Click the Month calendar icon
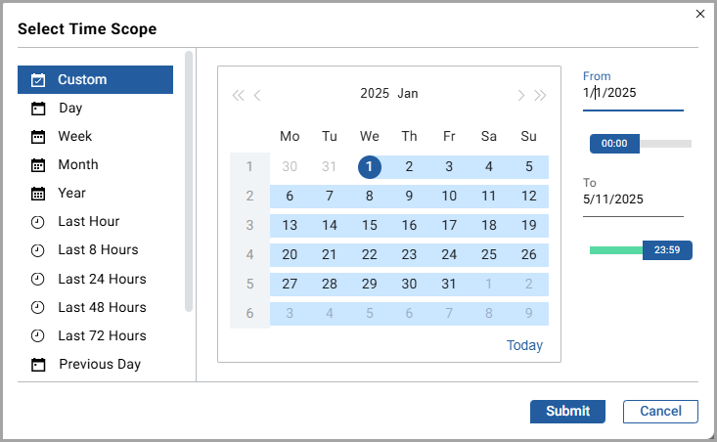This screenshot has height=442, width=717. (x=38, y=165)
